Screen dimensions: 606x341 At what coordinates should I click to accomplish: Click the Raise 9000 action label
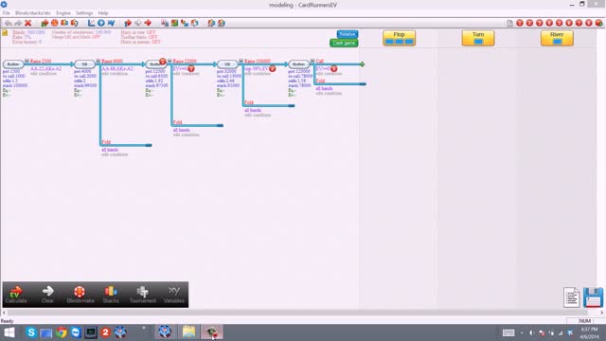112,62
